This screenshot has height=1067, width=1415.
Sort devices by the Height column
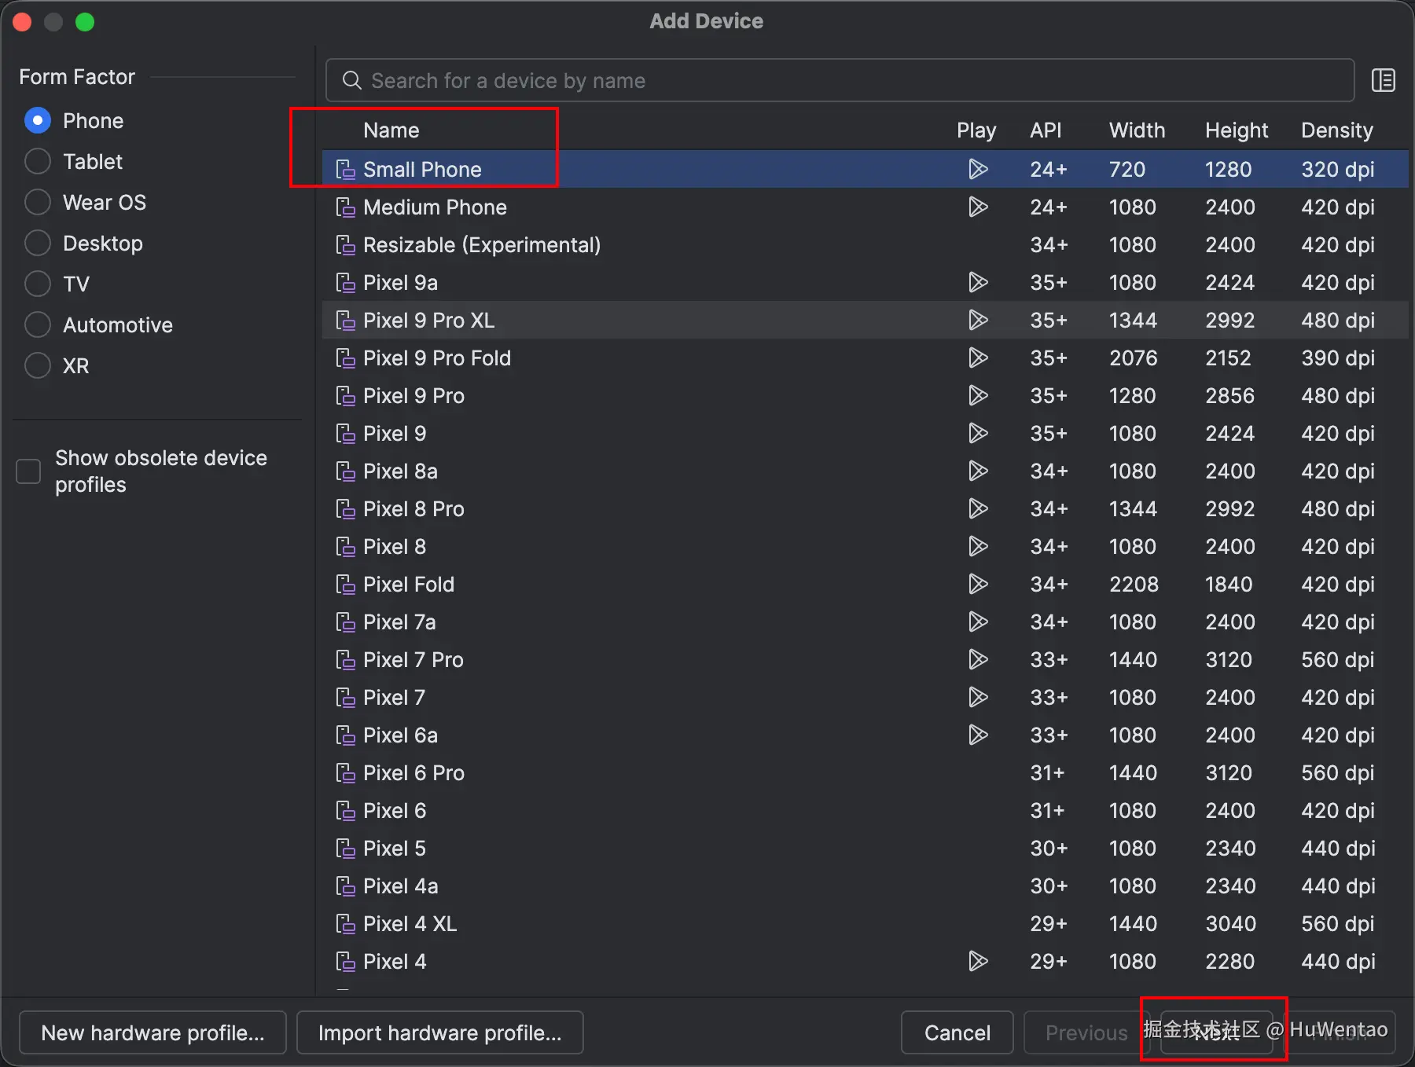(1237, 130)
